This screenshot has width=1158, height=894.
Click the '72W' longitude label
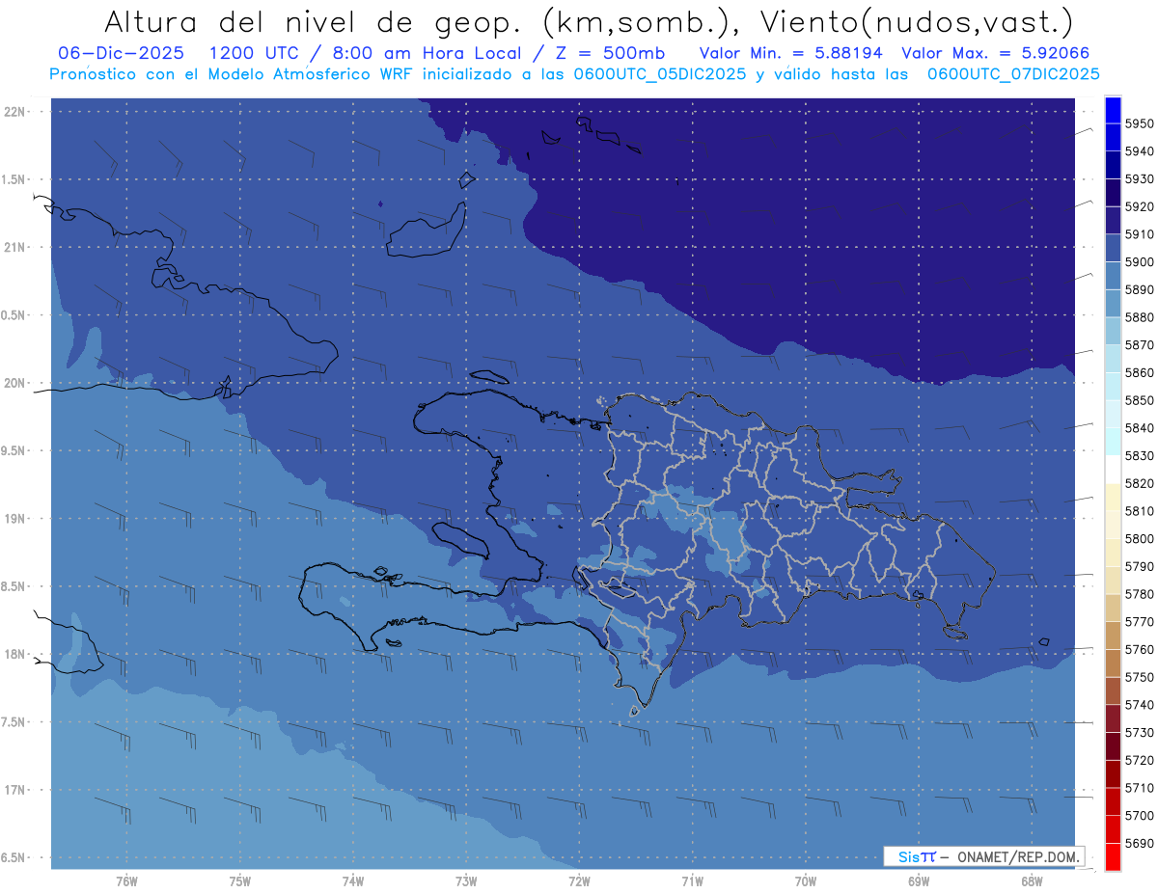(x=579, y=881)
